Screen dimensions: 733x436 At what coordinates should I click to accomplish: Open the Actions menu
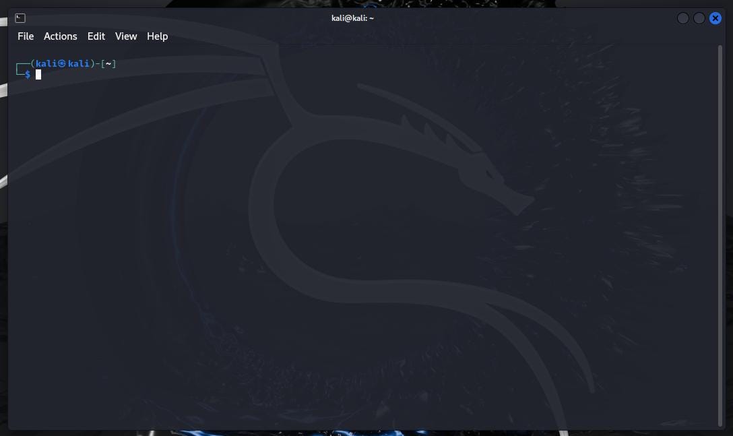pos(61,36)
